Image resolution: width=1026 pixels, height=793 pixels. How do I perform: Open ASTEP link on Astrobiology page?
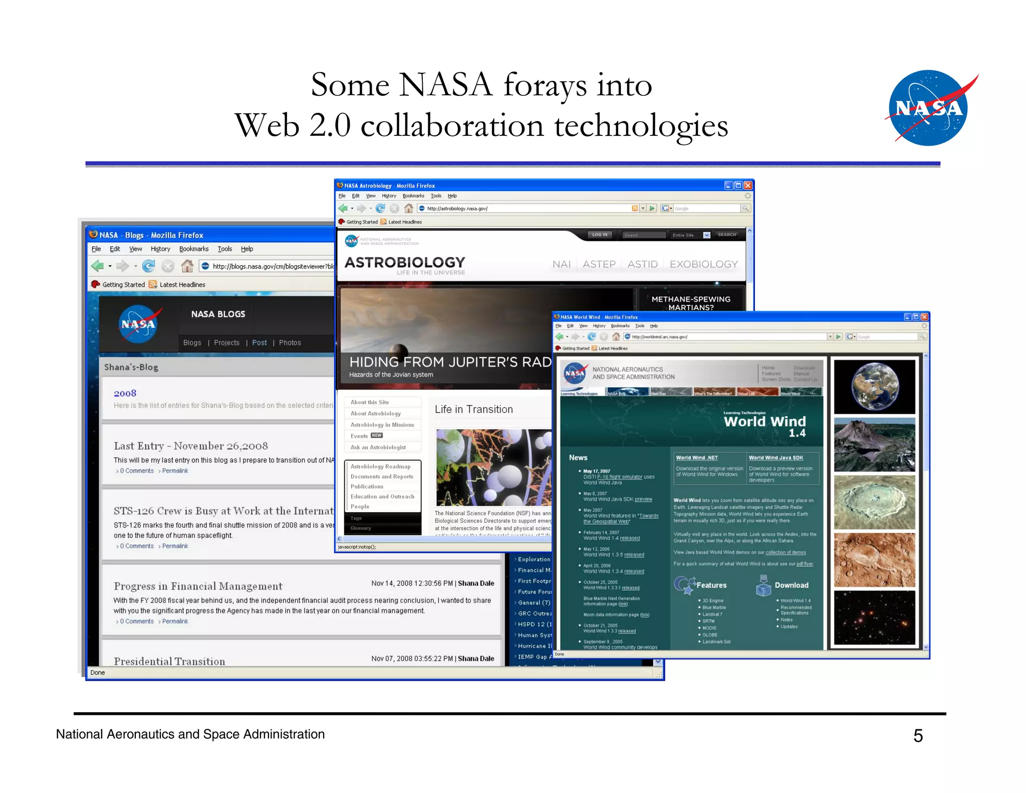(599, 264)
